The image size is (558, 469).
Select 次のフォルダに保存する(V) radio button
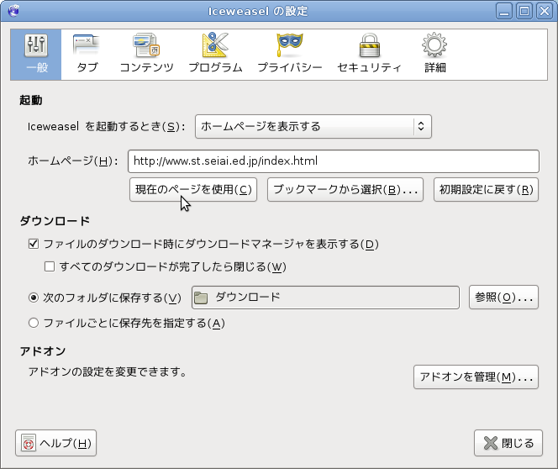[34, 298]
